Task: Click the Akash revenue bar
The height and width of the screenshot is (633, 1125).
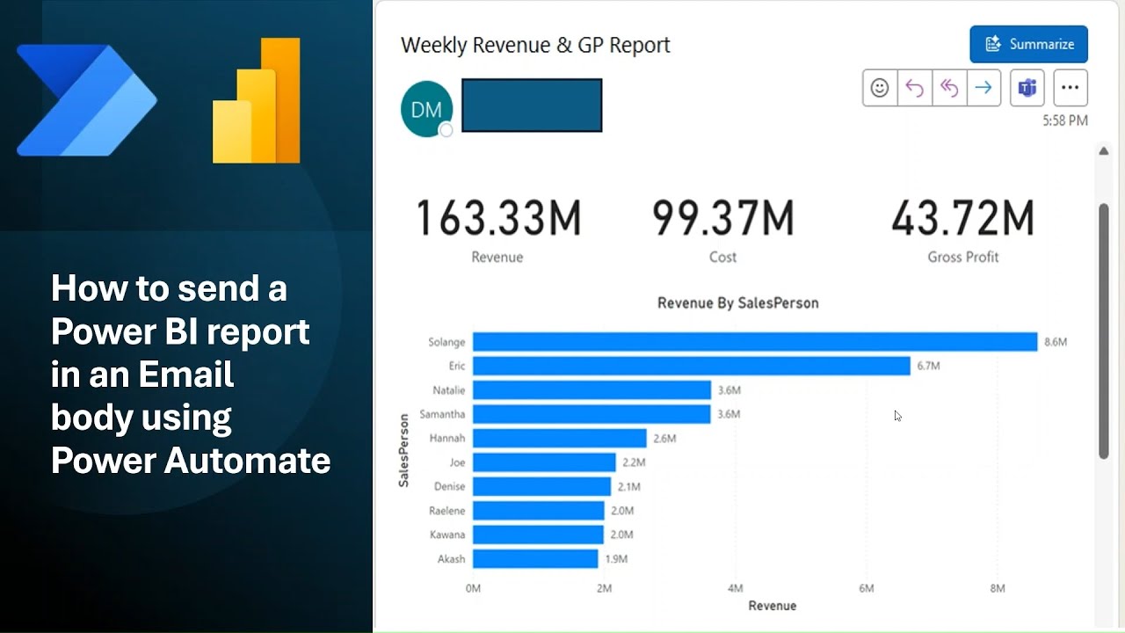Action: [x=535, y=558]
